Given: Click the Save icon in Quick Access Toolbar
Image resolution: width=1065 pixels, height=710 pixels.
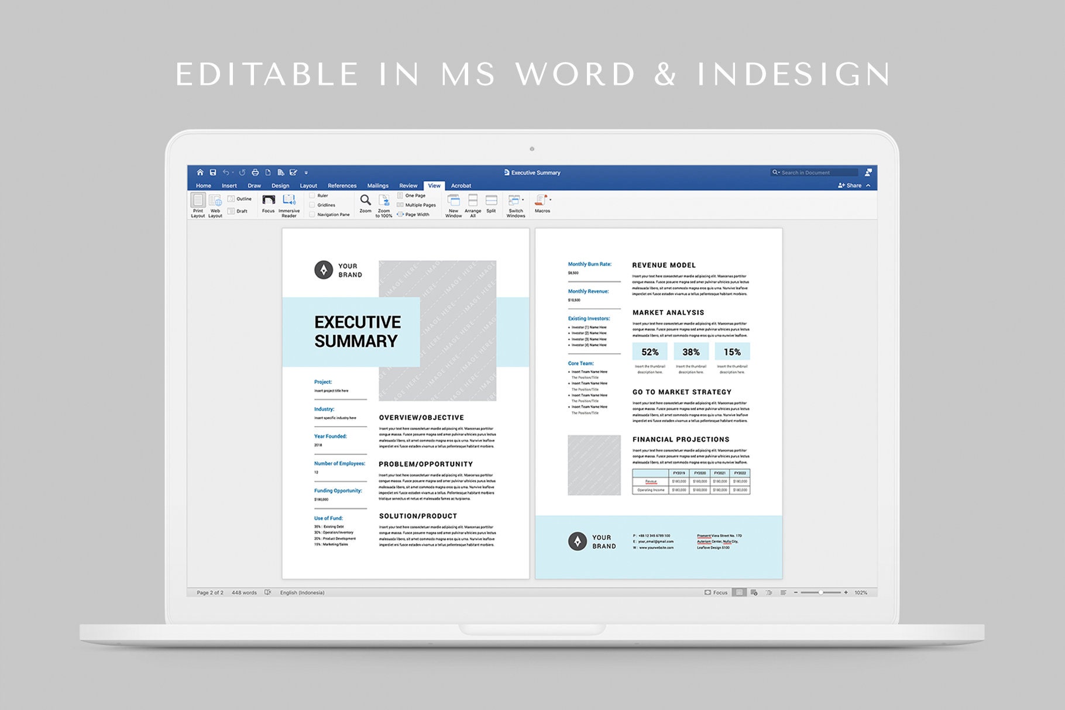Looking at the screenshot, I should 213,173.
